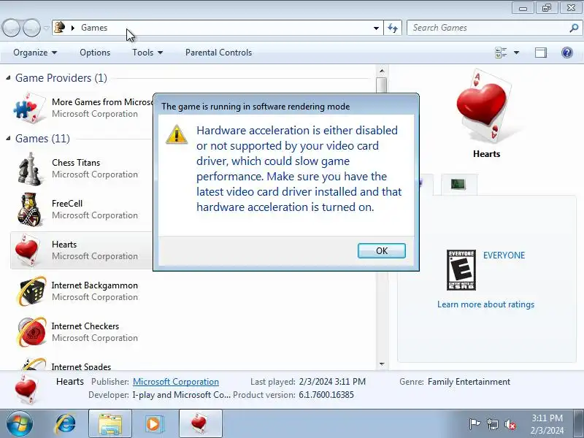The image size is (584, 438).
Task: Open the address bar history dropdown
Action: (x=376, y=28)
